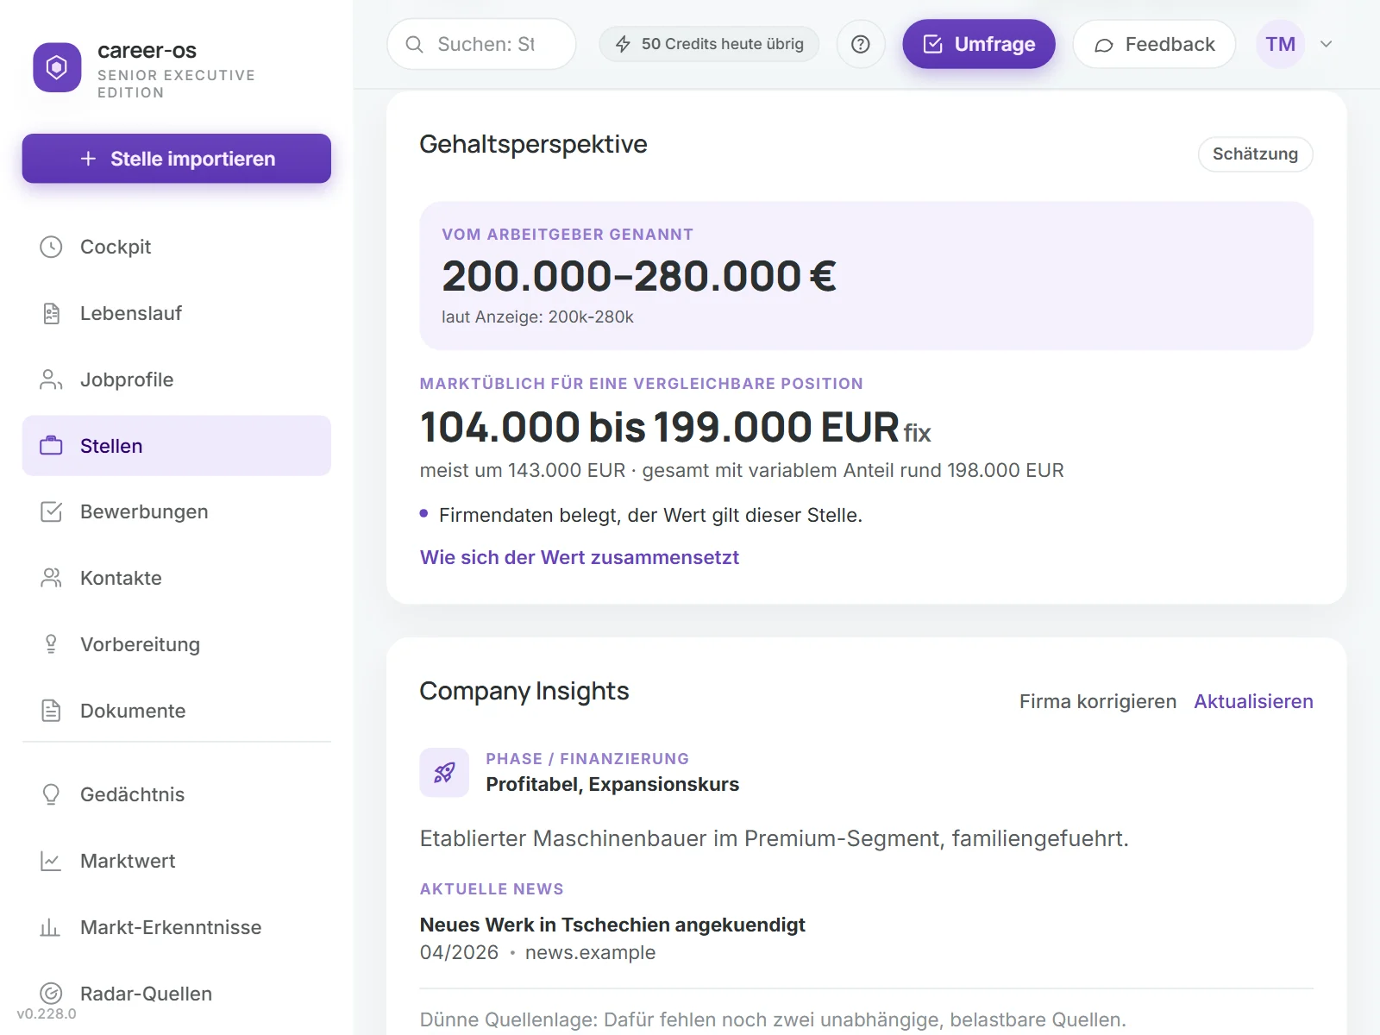Click the Dokumente file icon
The width and height of the screenshot is (1380, 1035).
51,711
